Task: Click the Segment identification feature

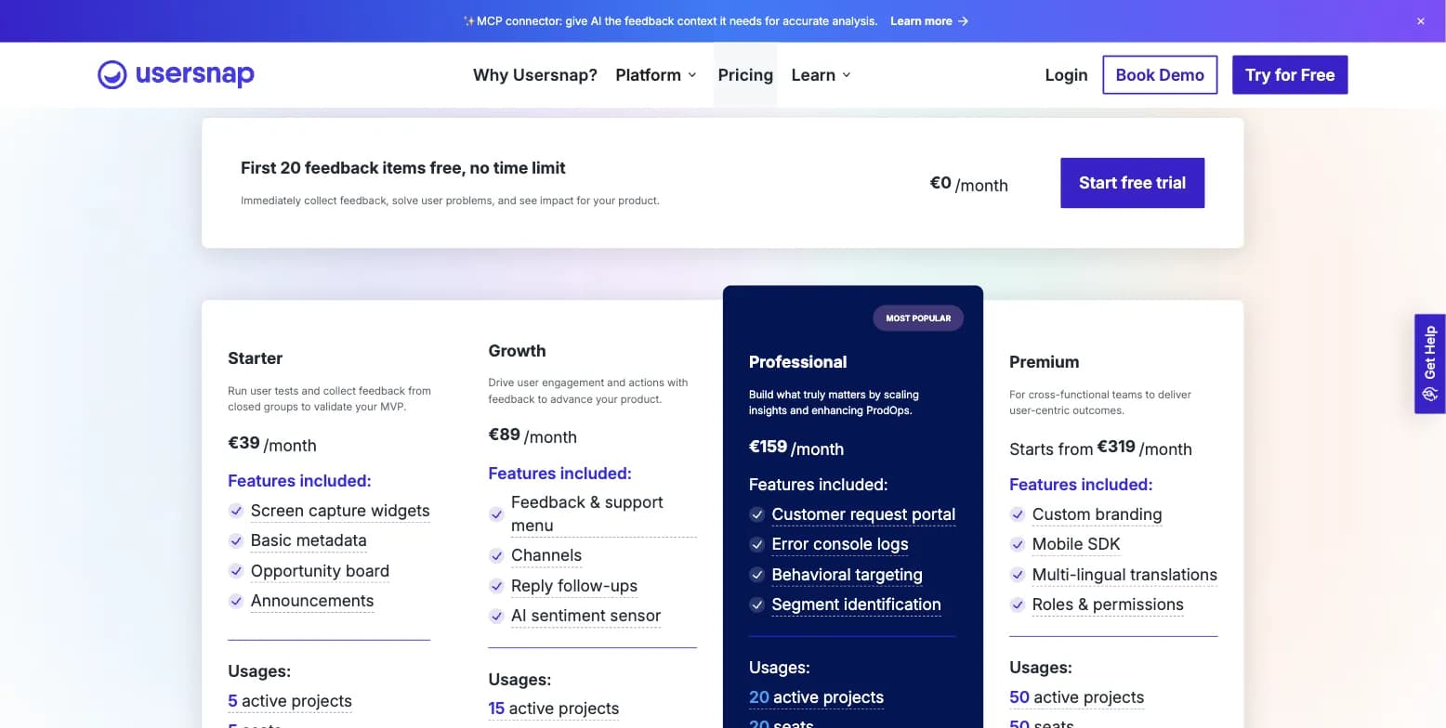Action: 856,604
